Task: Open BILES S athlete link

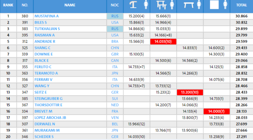Action: coord(41,22)
